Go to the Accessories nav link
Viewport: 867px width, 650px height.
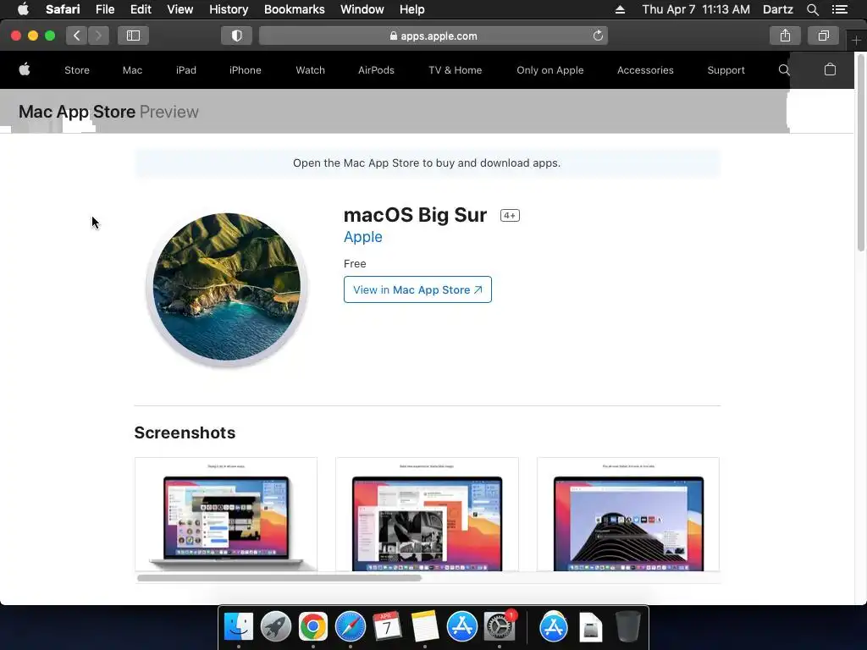point(645,70)
